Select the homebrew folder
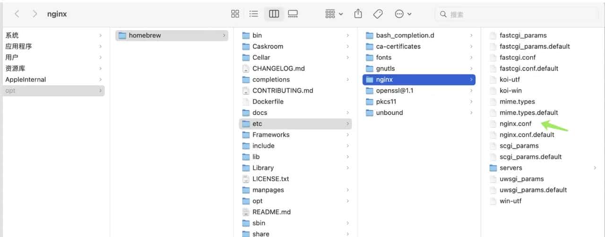 145,35
